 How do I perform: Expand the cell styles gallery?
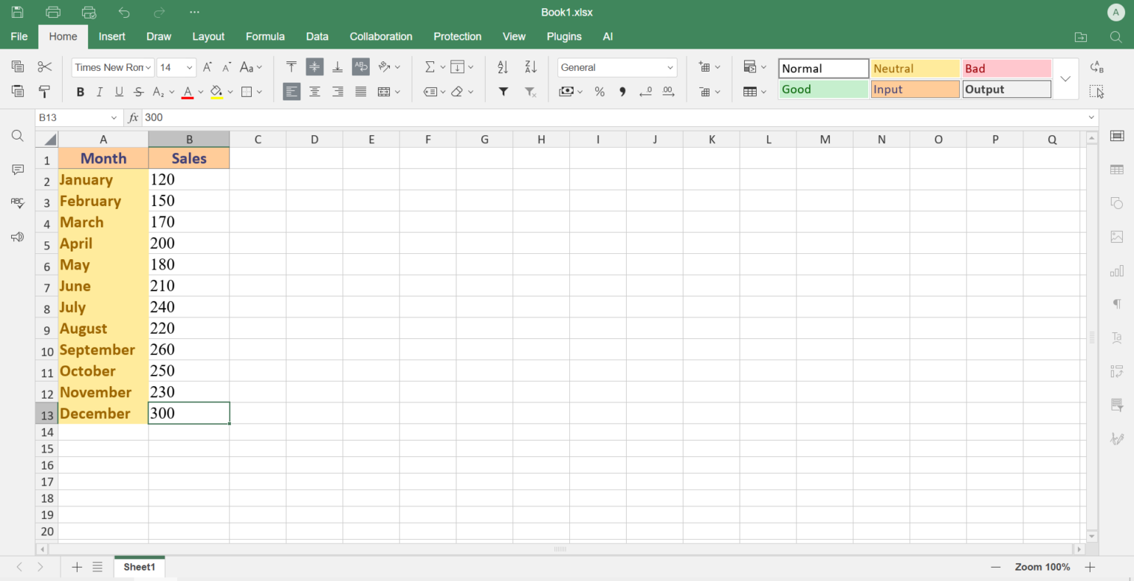pyautogui.click(x=1065, y=78)
